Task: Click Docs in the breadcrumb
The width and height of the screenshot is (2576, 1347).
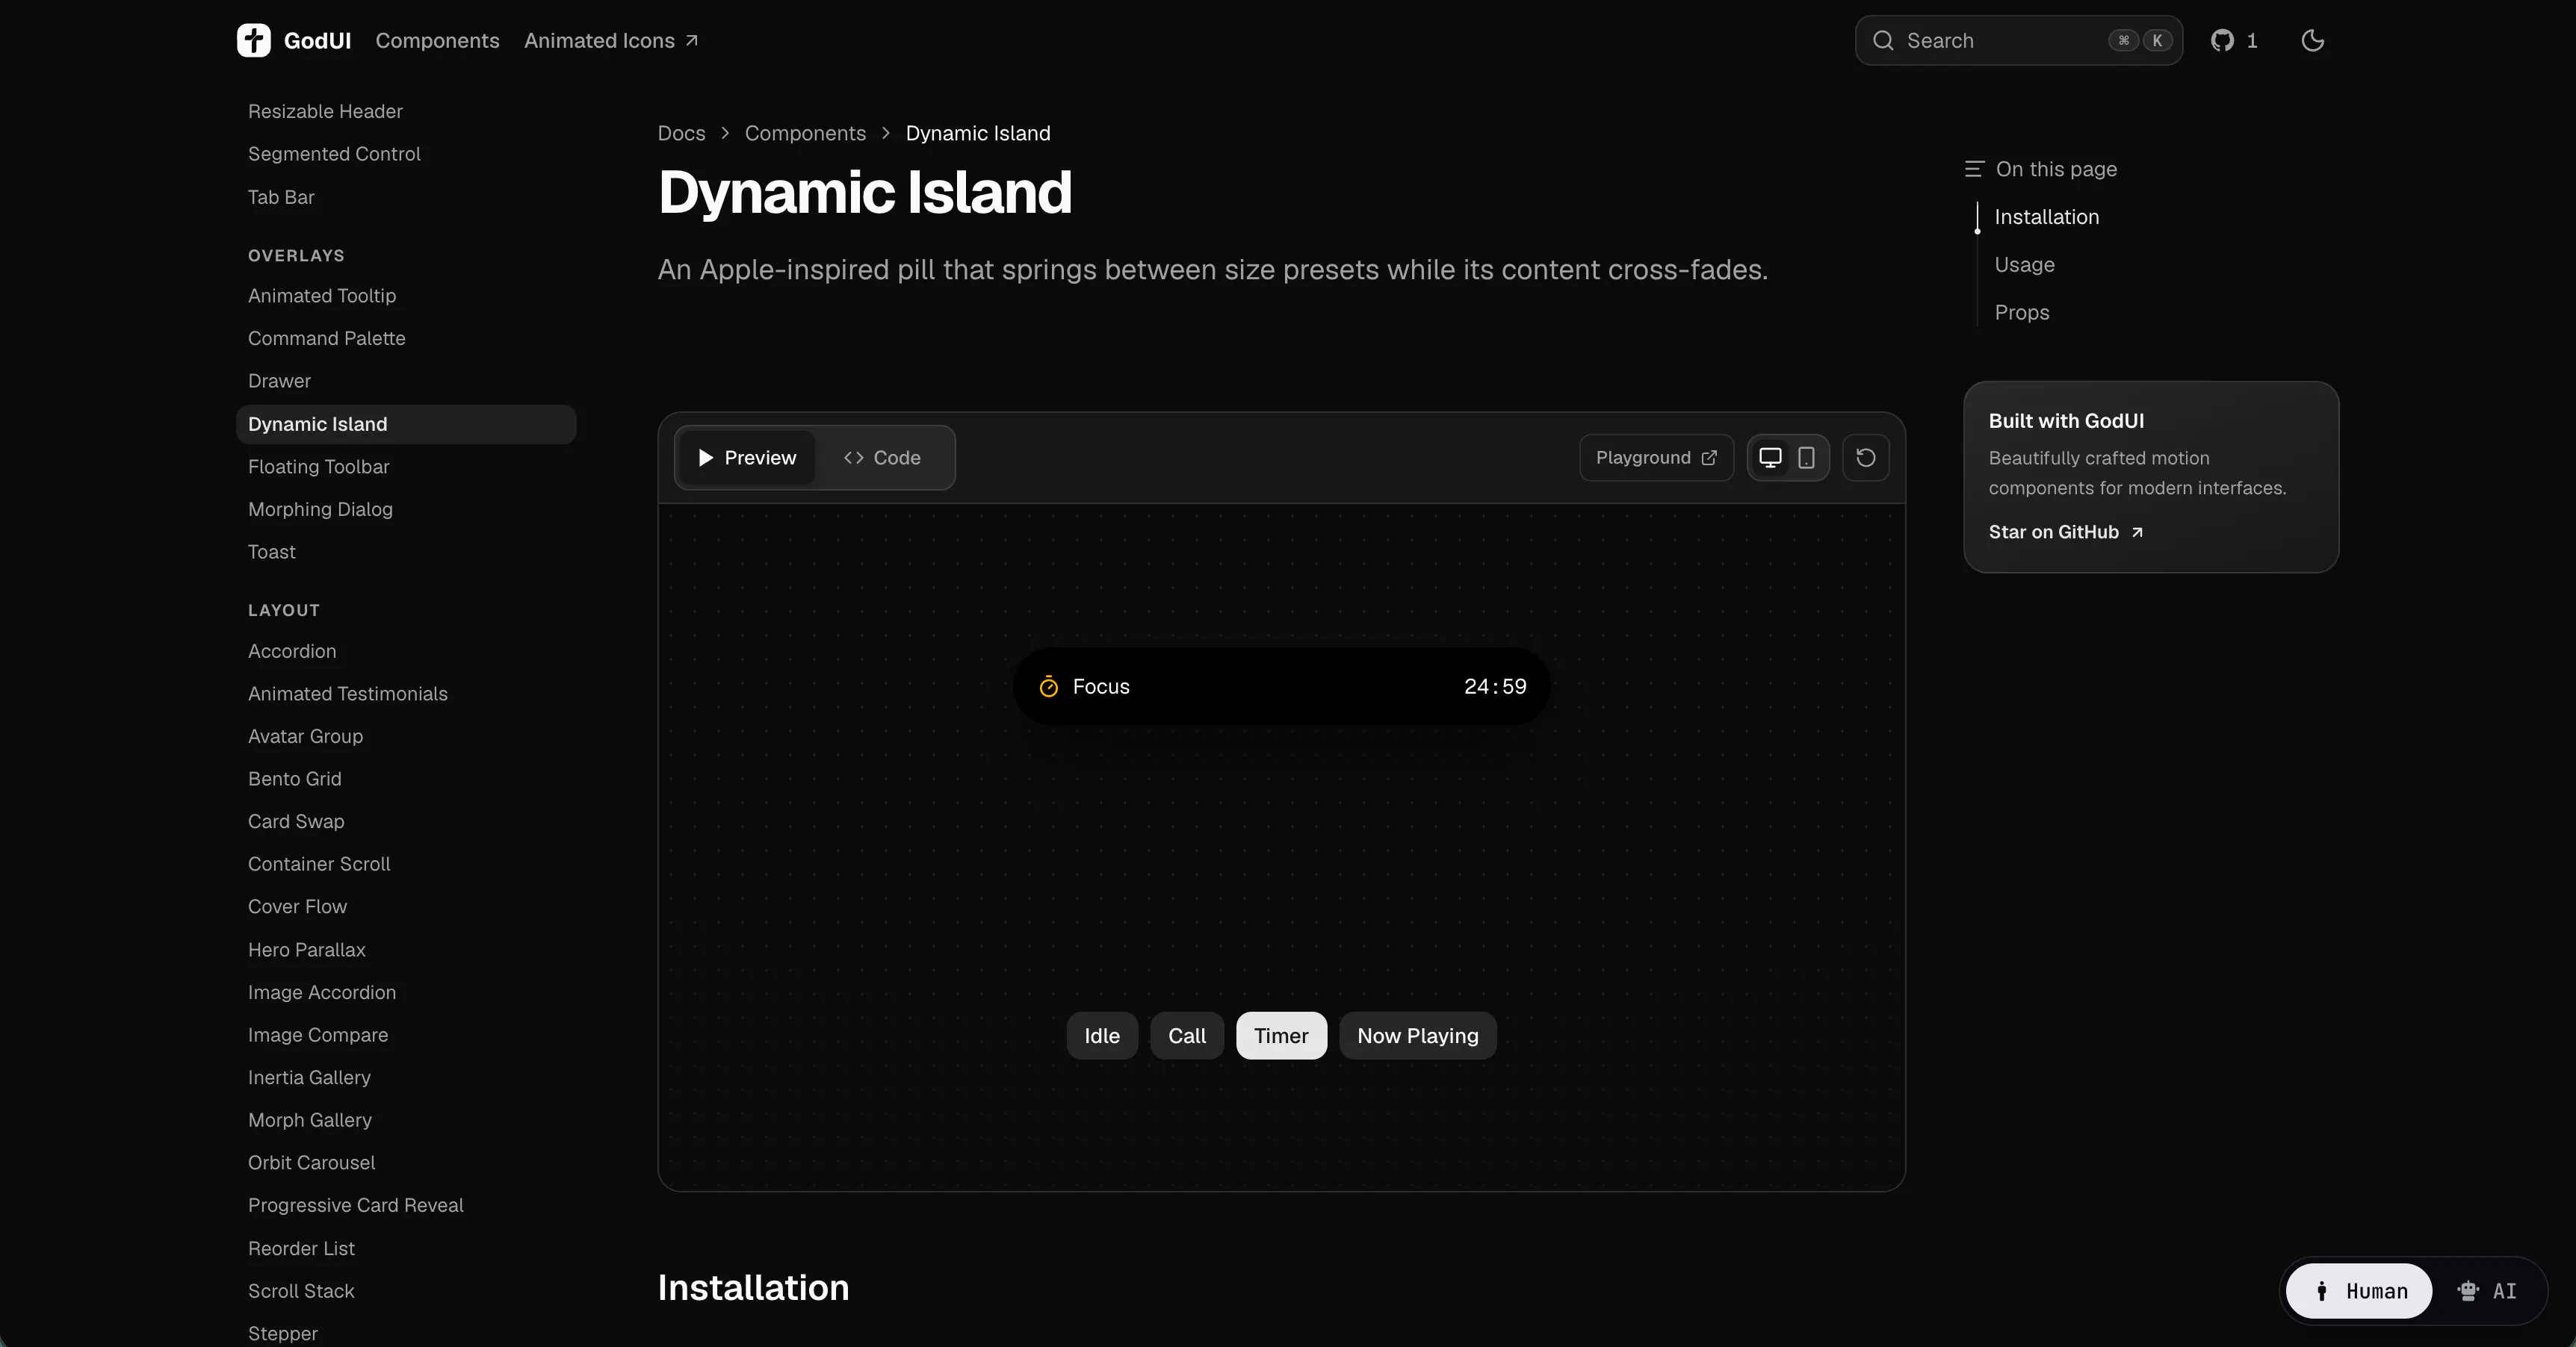Action: tap(681, 133)
